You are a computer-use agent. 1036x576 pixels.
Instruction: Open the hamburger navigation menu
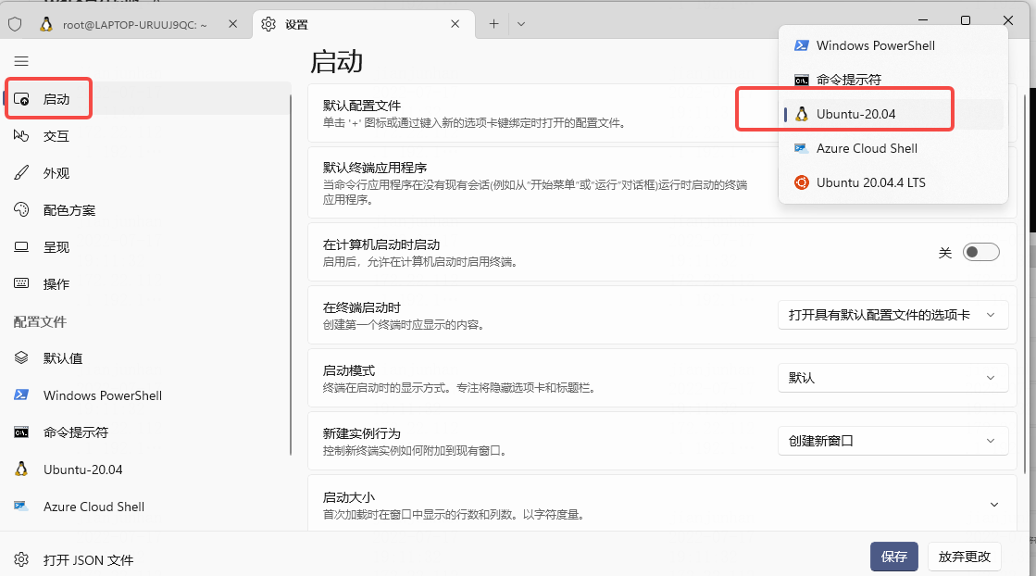[x=21, y=61]
